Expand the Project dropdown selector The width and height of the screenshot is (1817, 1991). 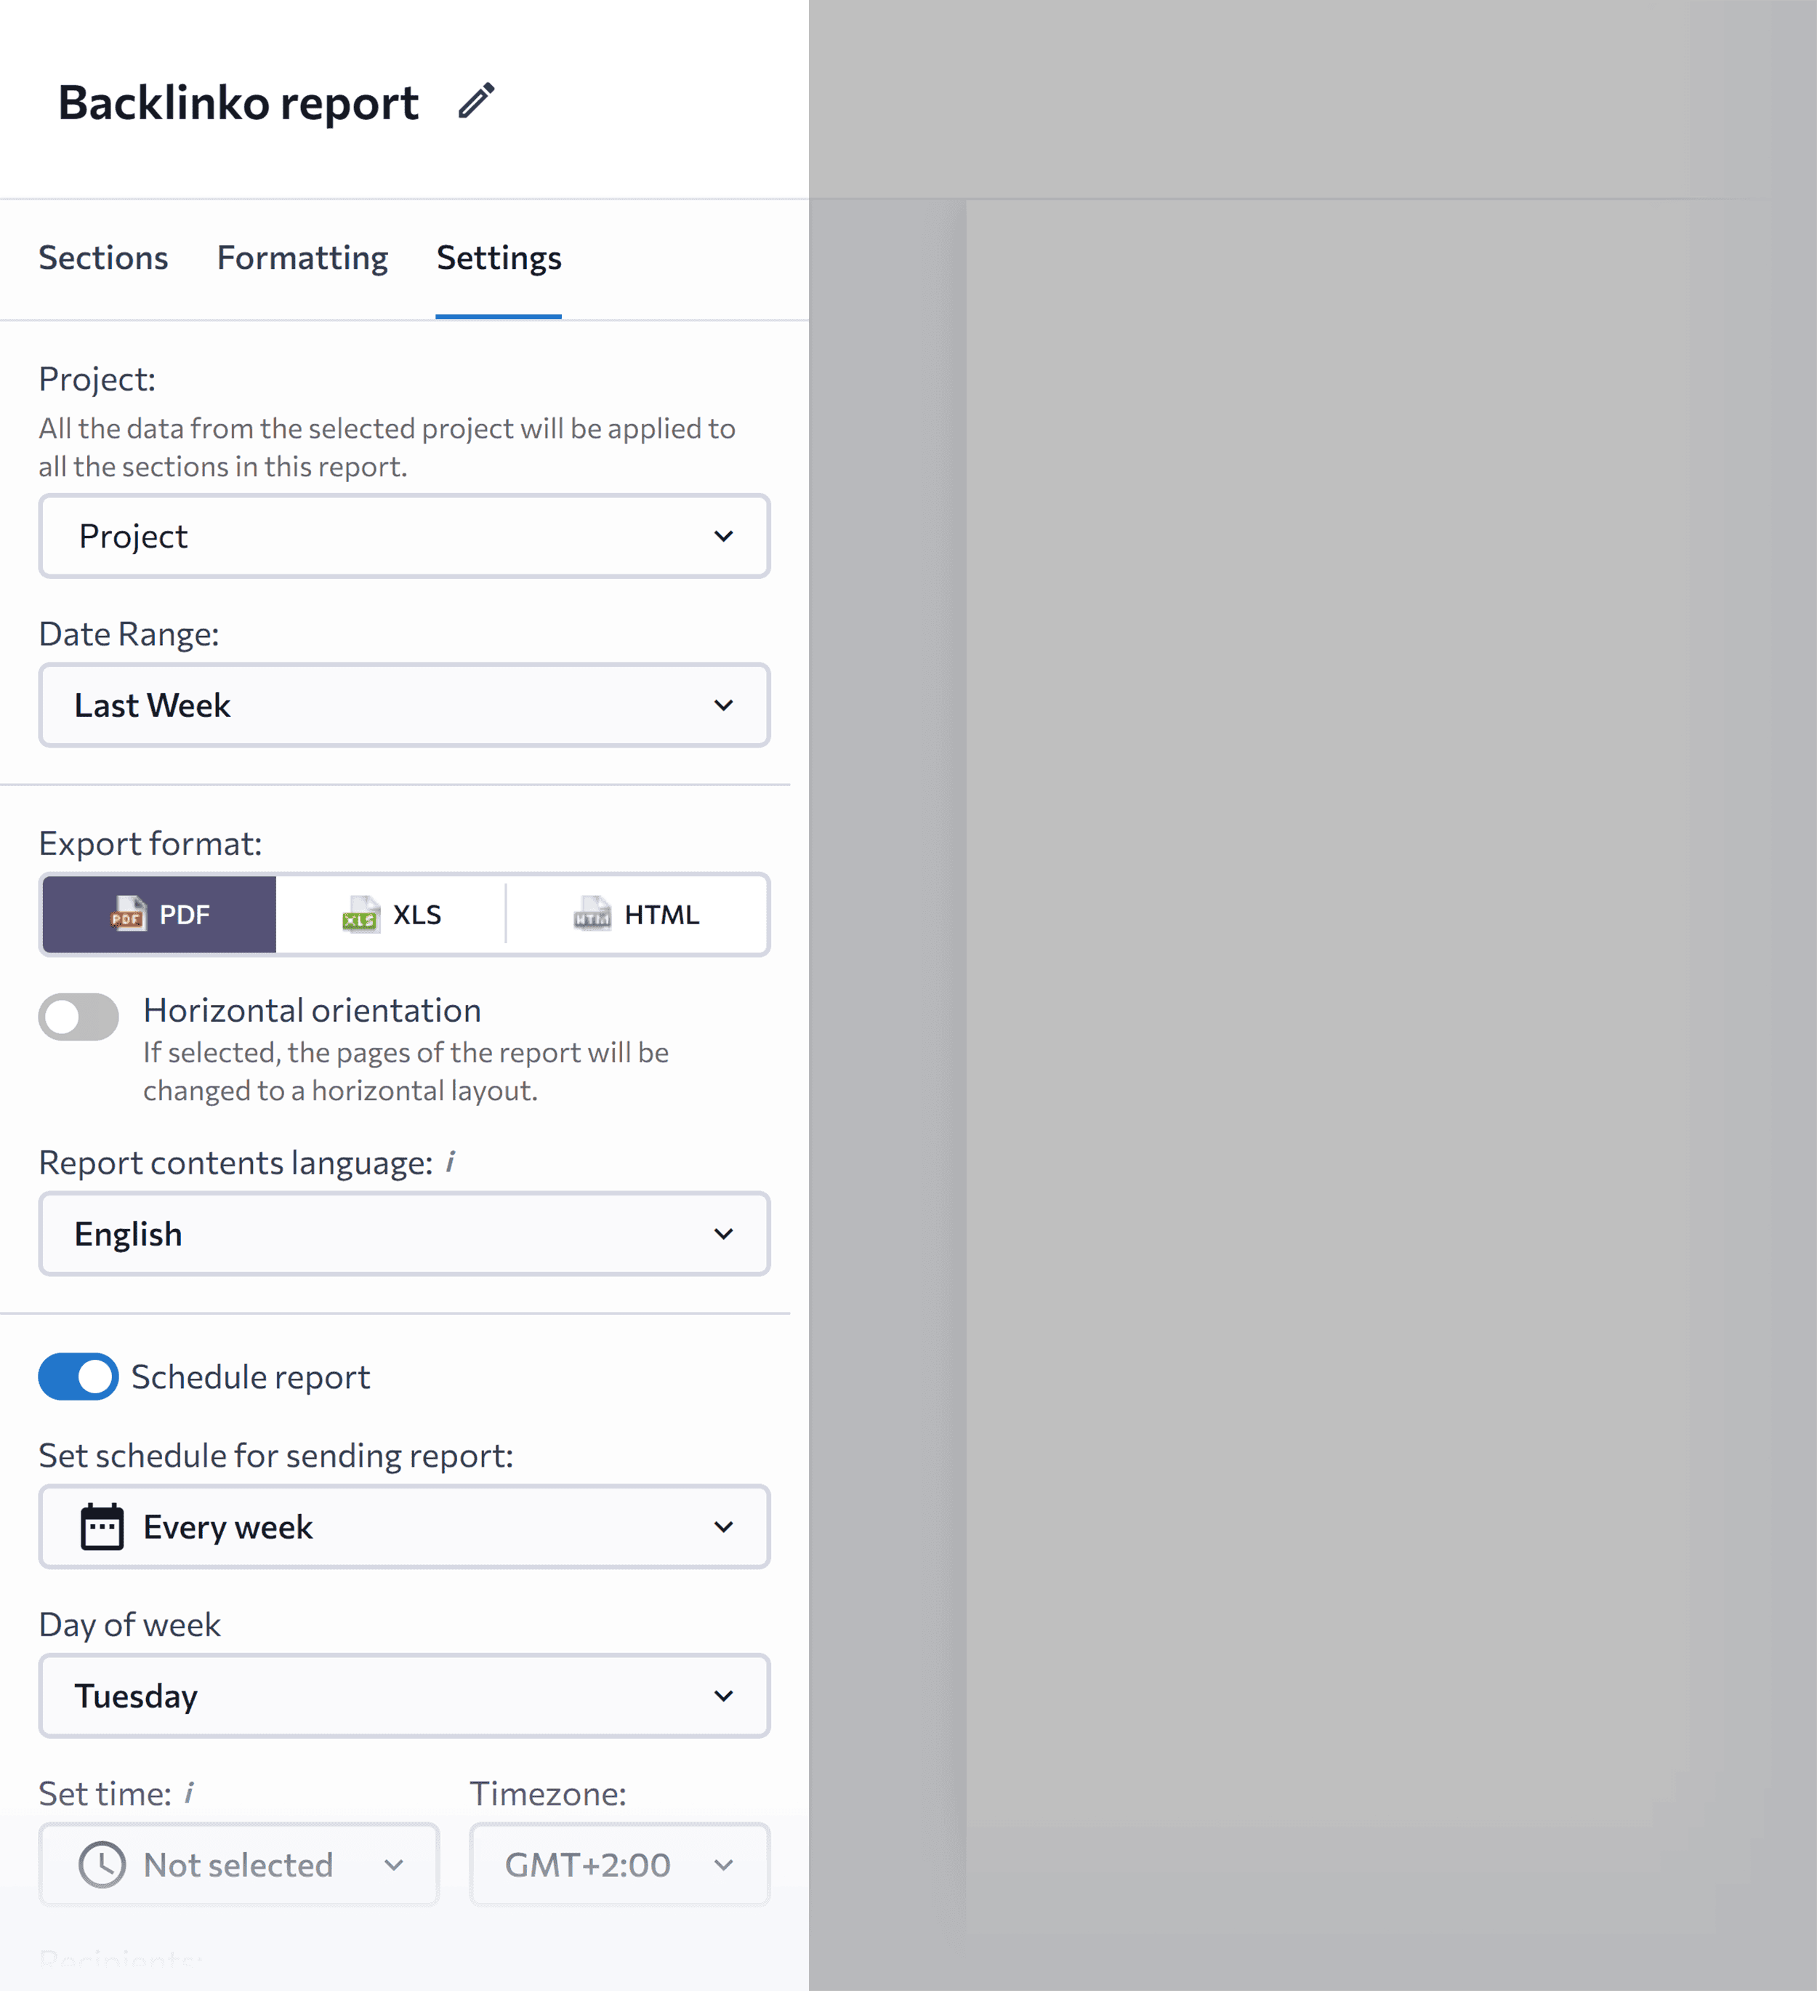tap(404, 536)
